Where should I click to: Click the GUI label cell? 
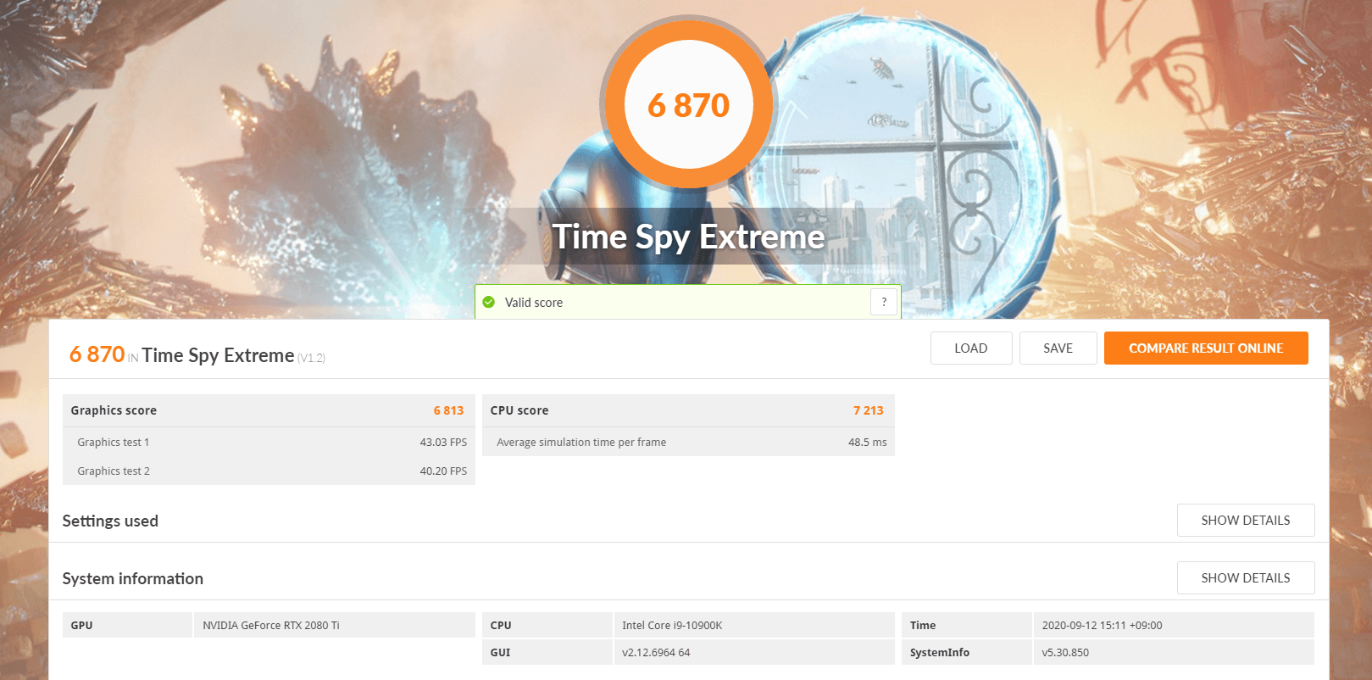(547, 652)
